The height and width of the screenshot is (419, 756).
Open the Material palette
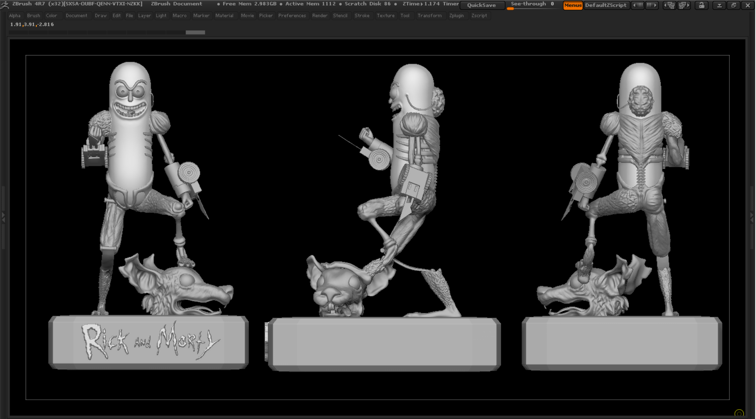(x=224, y=16)
